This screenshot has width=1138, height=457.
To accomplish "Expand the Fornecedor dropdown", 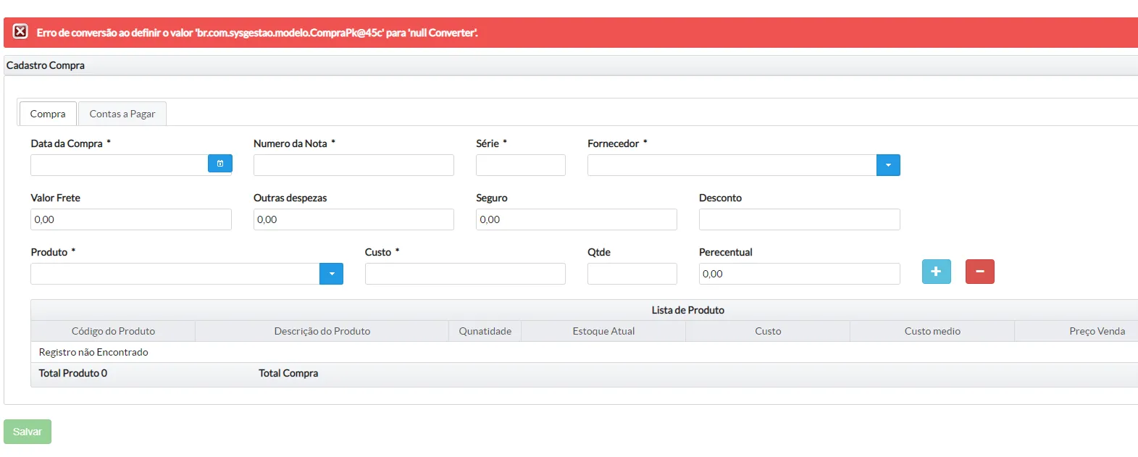I will click(888, 165).
